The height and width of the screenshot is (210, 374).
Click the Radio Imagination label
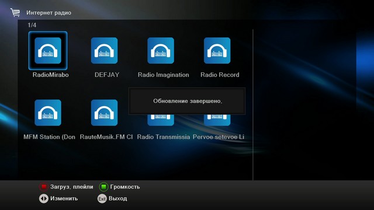point(164,75)
